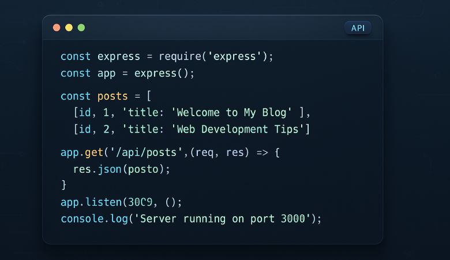Viewport: 450px width, 260px height.
Task: Click the app variable name on second line
Action: pyautogui.click(x=107, y=73)
